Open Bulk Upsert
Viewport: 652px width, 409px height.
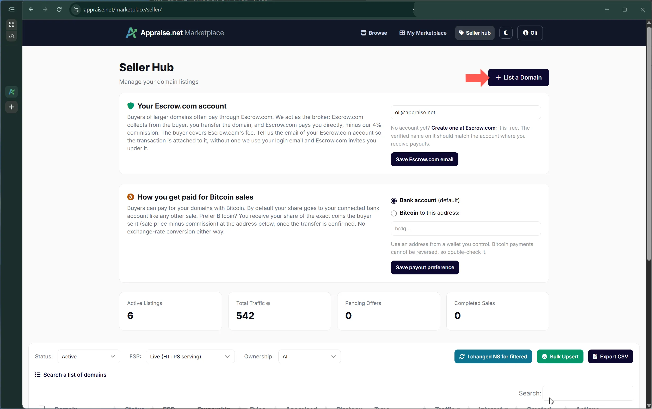559,357
